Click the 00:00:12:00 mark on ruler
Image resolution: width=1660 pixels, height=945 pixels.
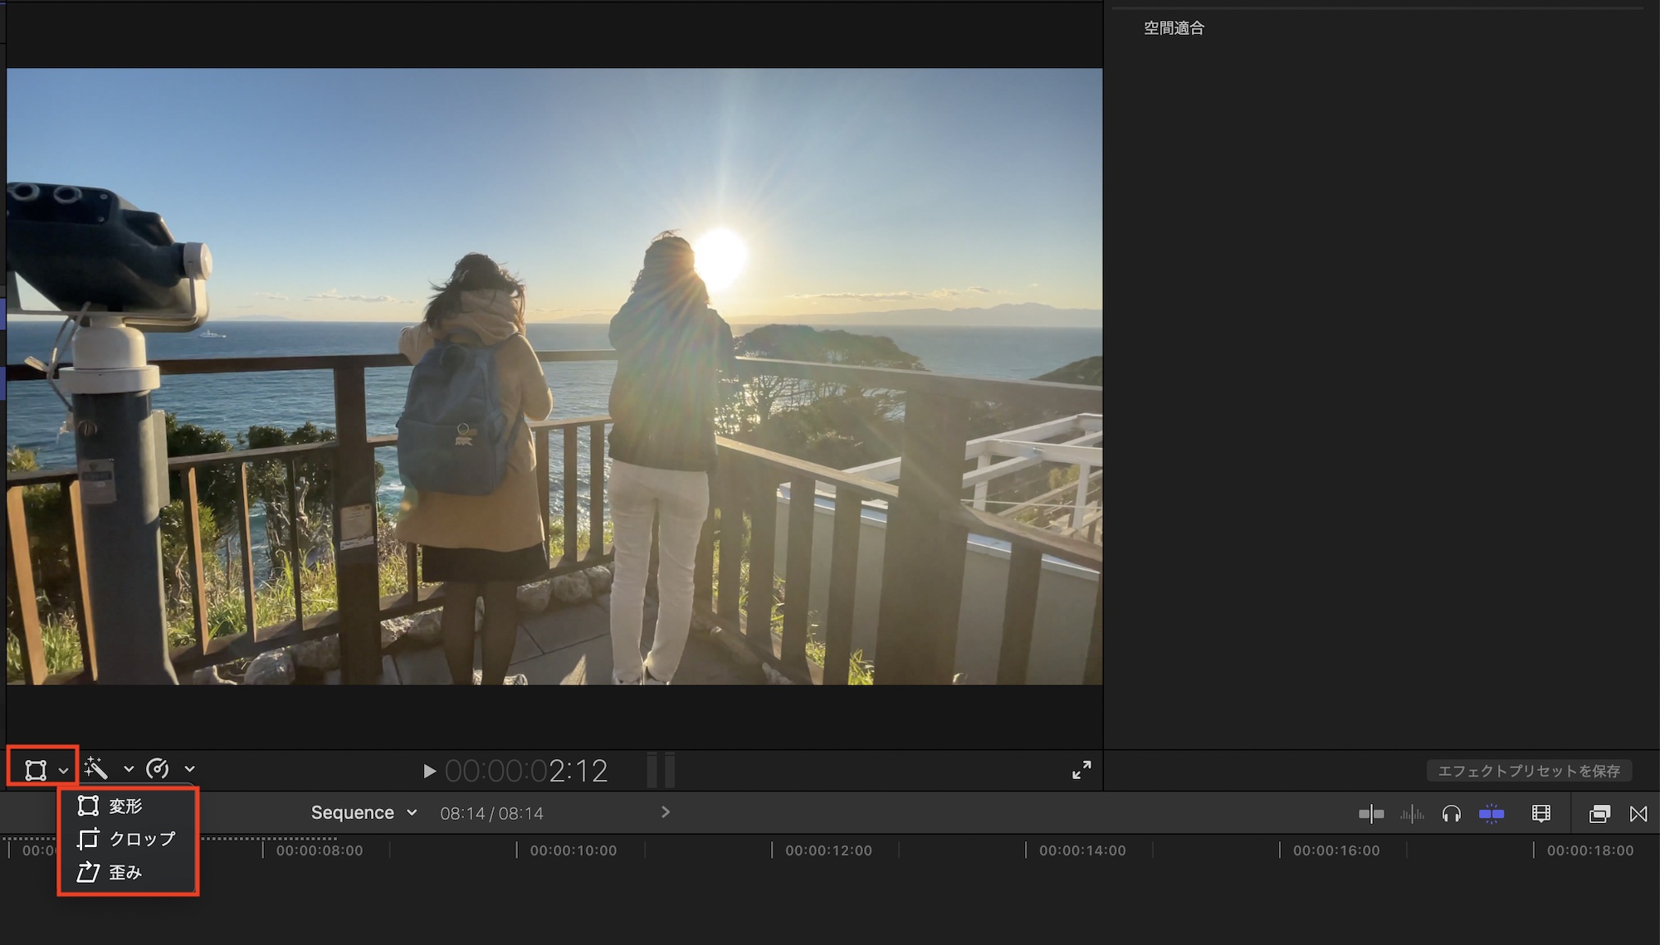(x=773, y=850)
